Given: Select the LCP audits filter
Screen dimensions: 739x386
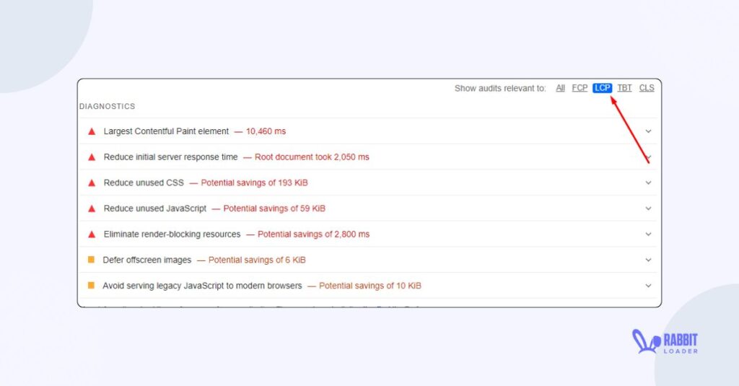Looking at the screenshot, I should (x=603, y=88).
